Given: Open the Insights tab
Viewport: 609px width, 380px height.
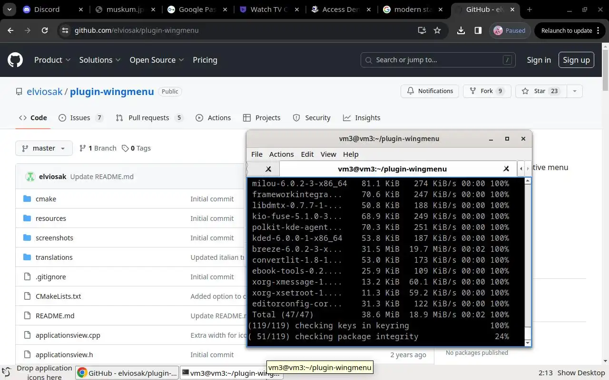Looking at the screenshot, I should (x=362, y=118).
